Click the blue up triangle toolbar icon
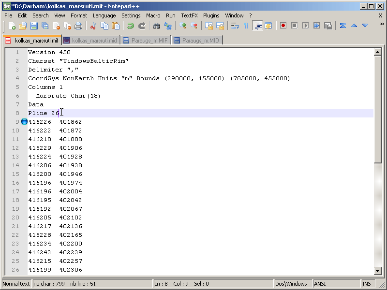 (354, 26)
